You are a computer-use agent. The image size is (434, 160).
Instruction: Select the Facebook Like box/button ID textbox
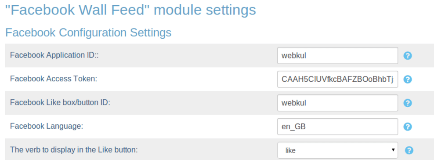338,103
